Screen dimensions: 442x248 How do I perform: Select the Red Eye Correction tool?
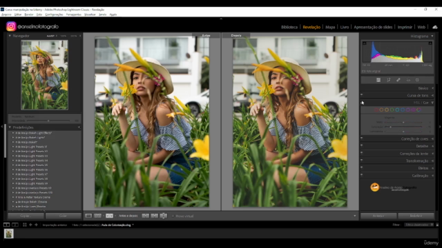tap(408, 80)
